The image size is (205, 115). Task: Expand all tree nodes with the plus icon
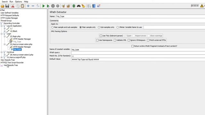28,6
